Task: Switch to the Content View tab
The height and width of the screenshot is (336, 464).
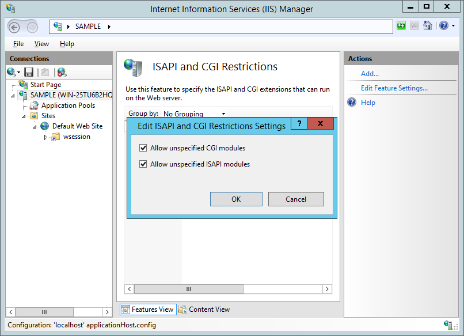Action: pos(204,309)
